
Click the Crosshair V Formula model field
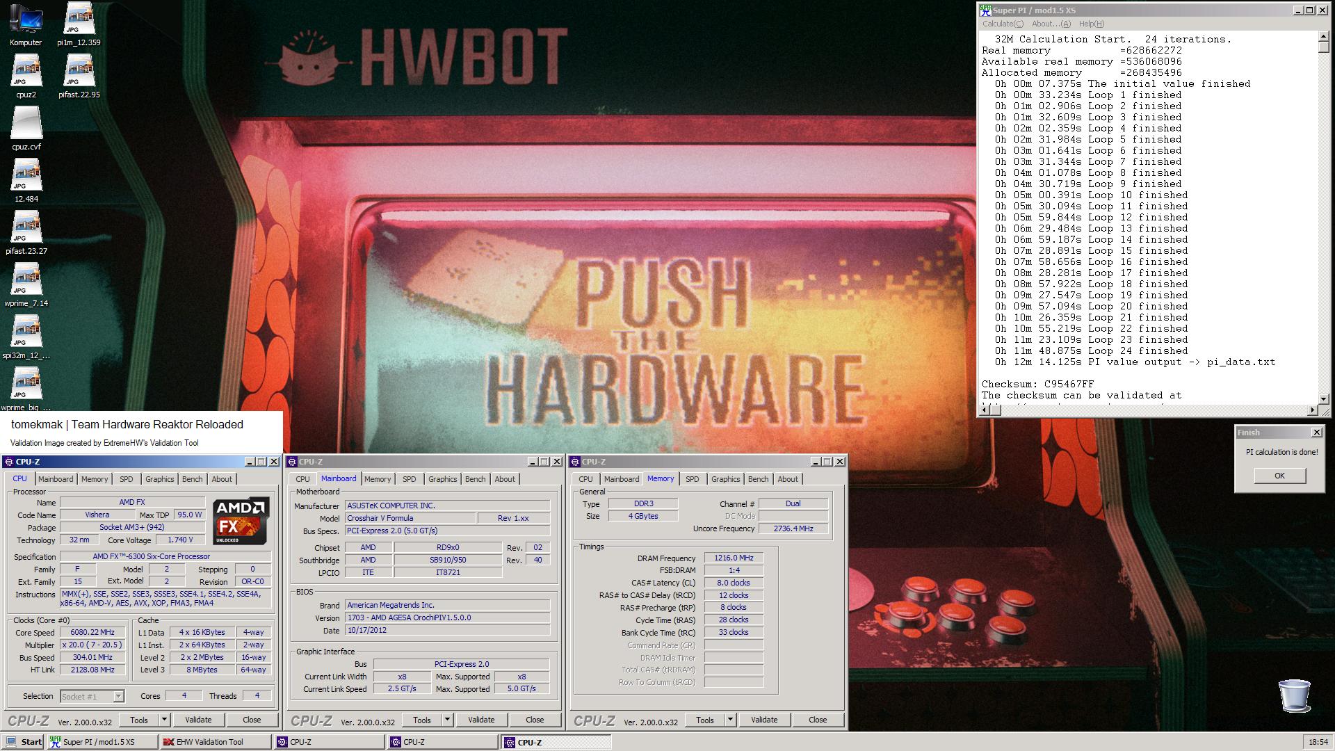pyautogui.click(x=410, y=518)
